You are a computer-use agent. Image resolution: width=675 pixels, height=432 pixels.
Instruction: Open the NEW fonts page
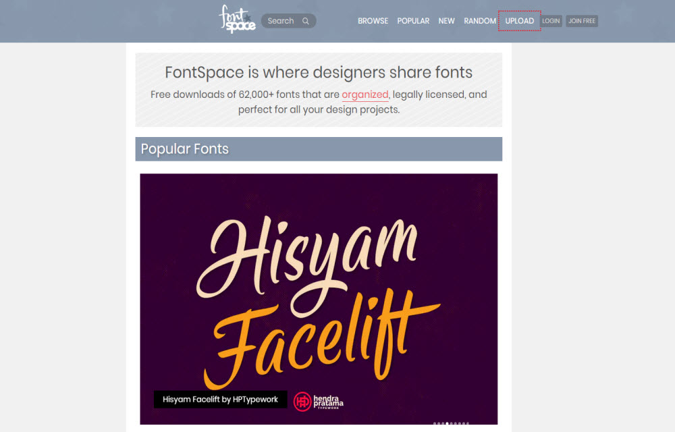point(446,21)
